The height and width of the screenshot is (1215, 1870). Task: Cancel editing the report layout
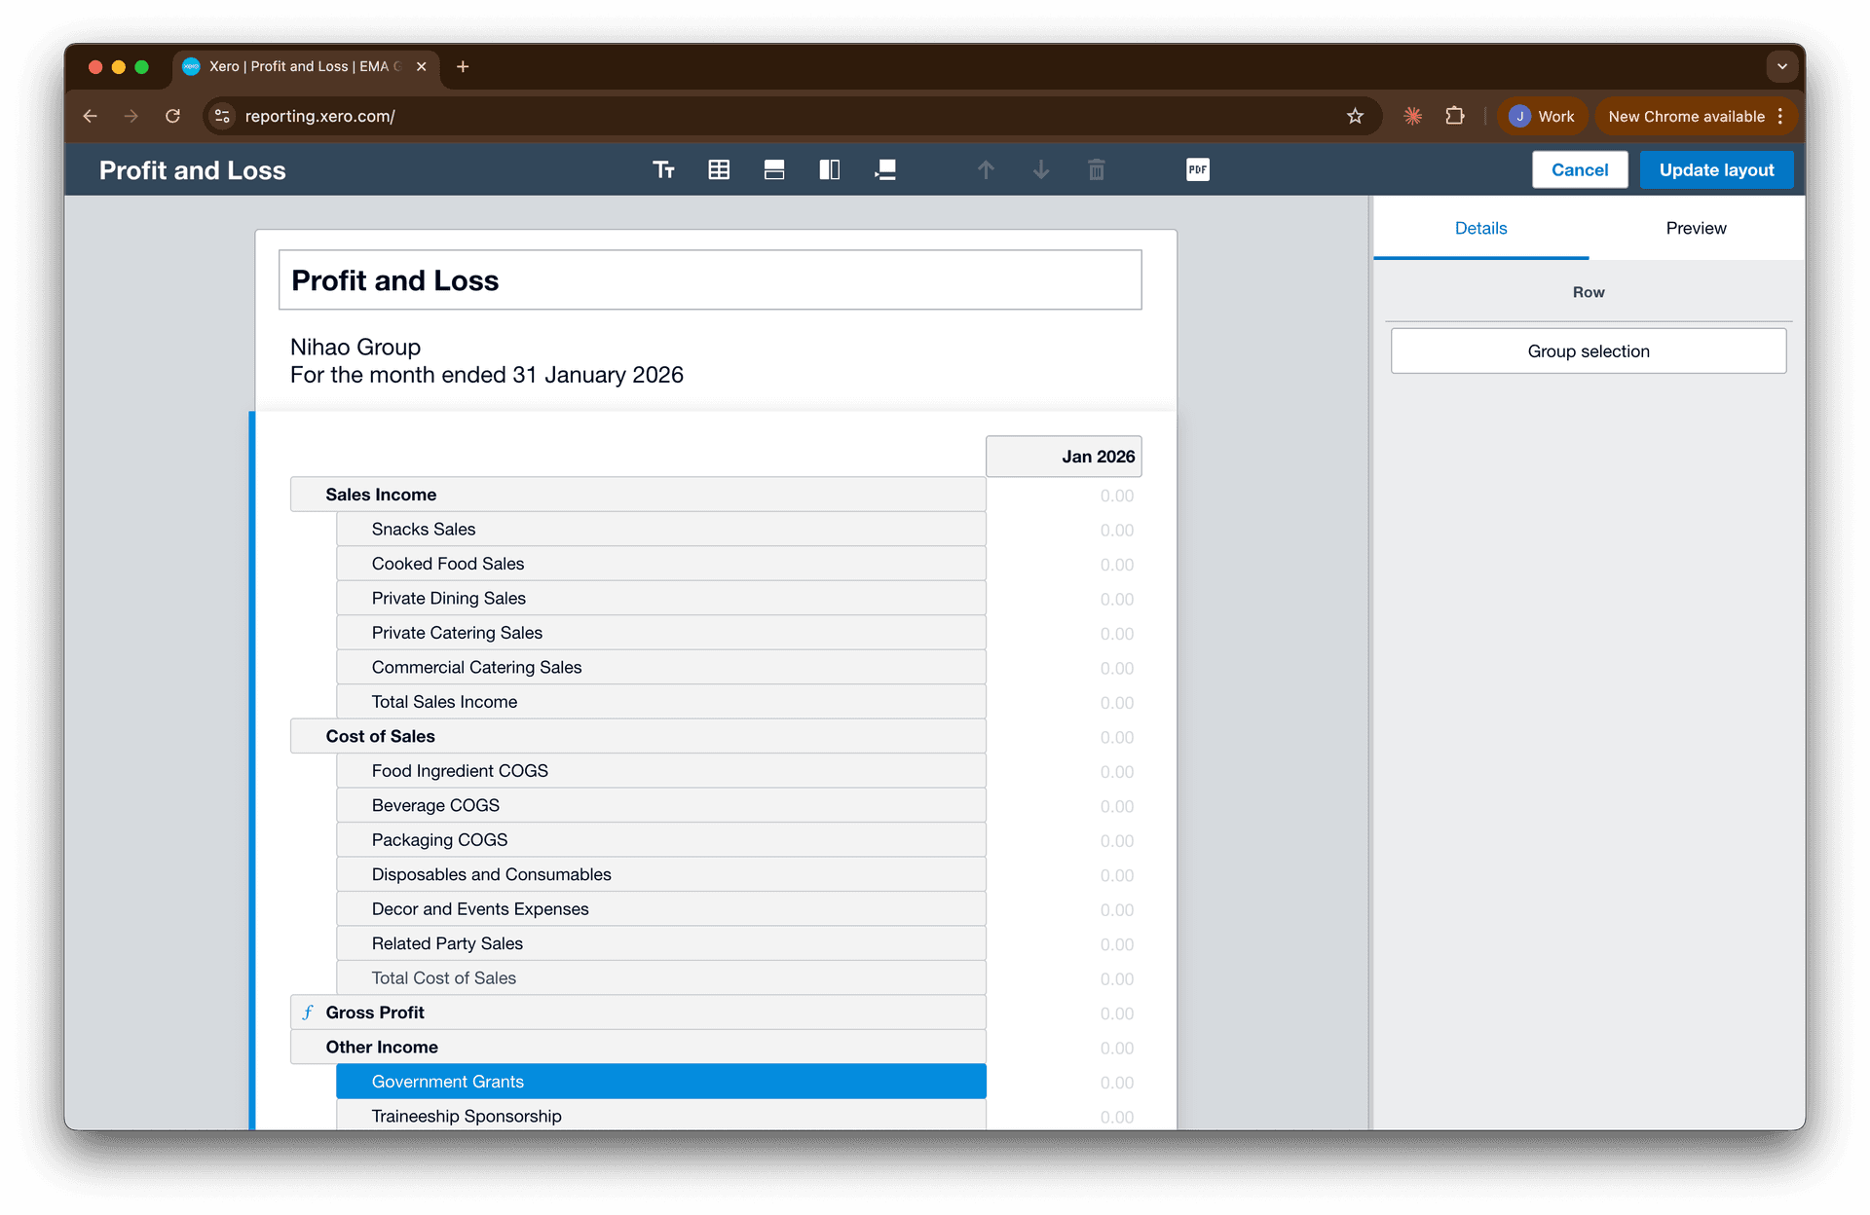1579,169
